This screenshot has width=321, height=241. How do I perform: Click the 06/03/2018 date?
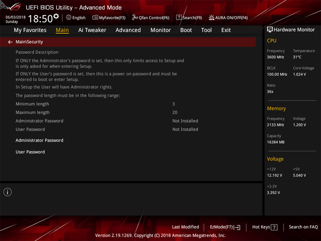point(16,17)
